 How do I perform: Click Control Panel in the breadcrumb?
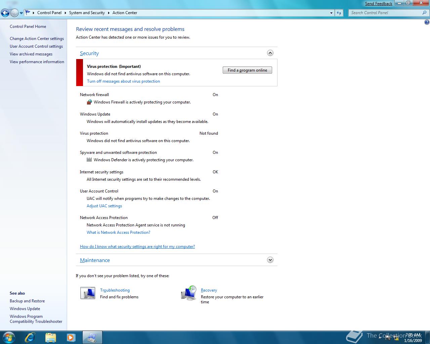click(x=49, y=13)
